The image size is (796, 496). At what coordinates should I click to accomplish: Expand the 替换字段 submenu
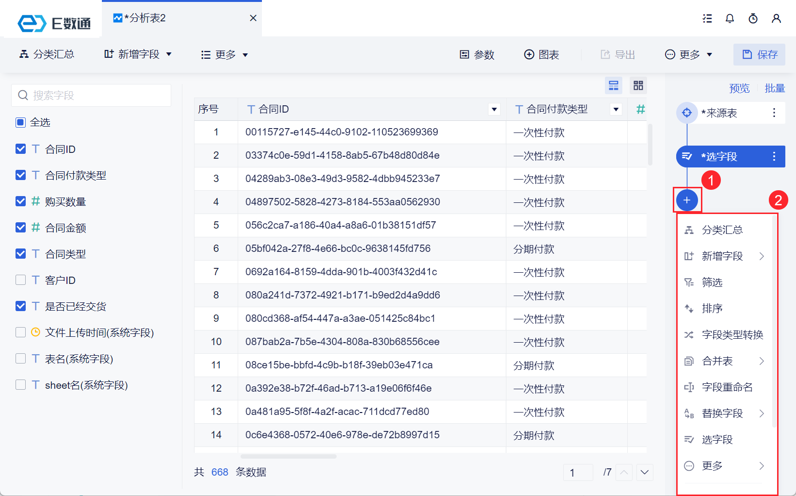click(x=762, y=413)
